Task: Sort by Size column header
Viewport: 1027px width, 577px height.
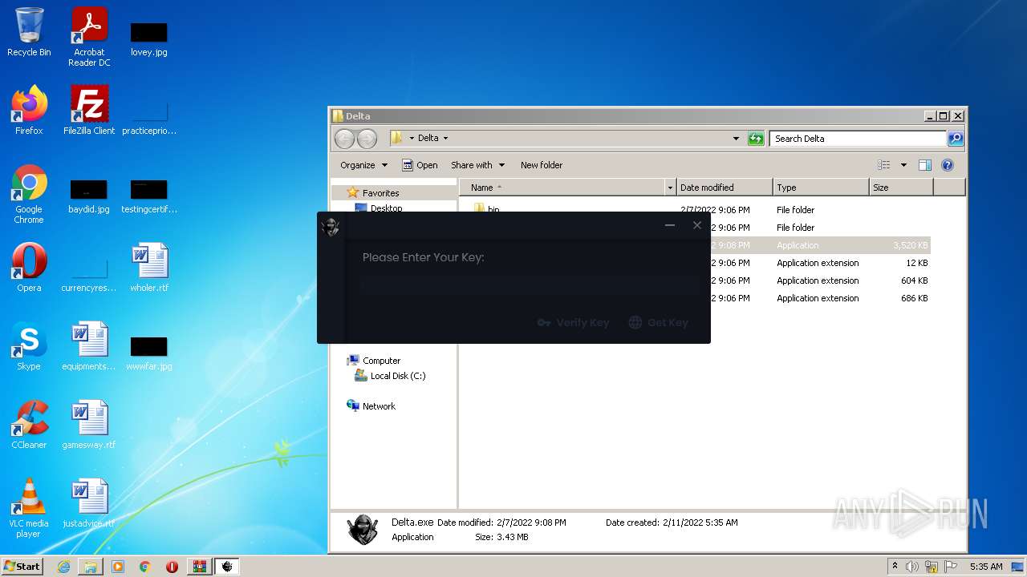Action: coord(901,188)
